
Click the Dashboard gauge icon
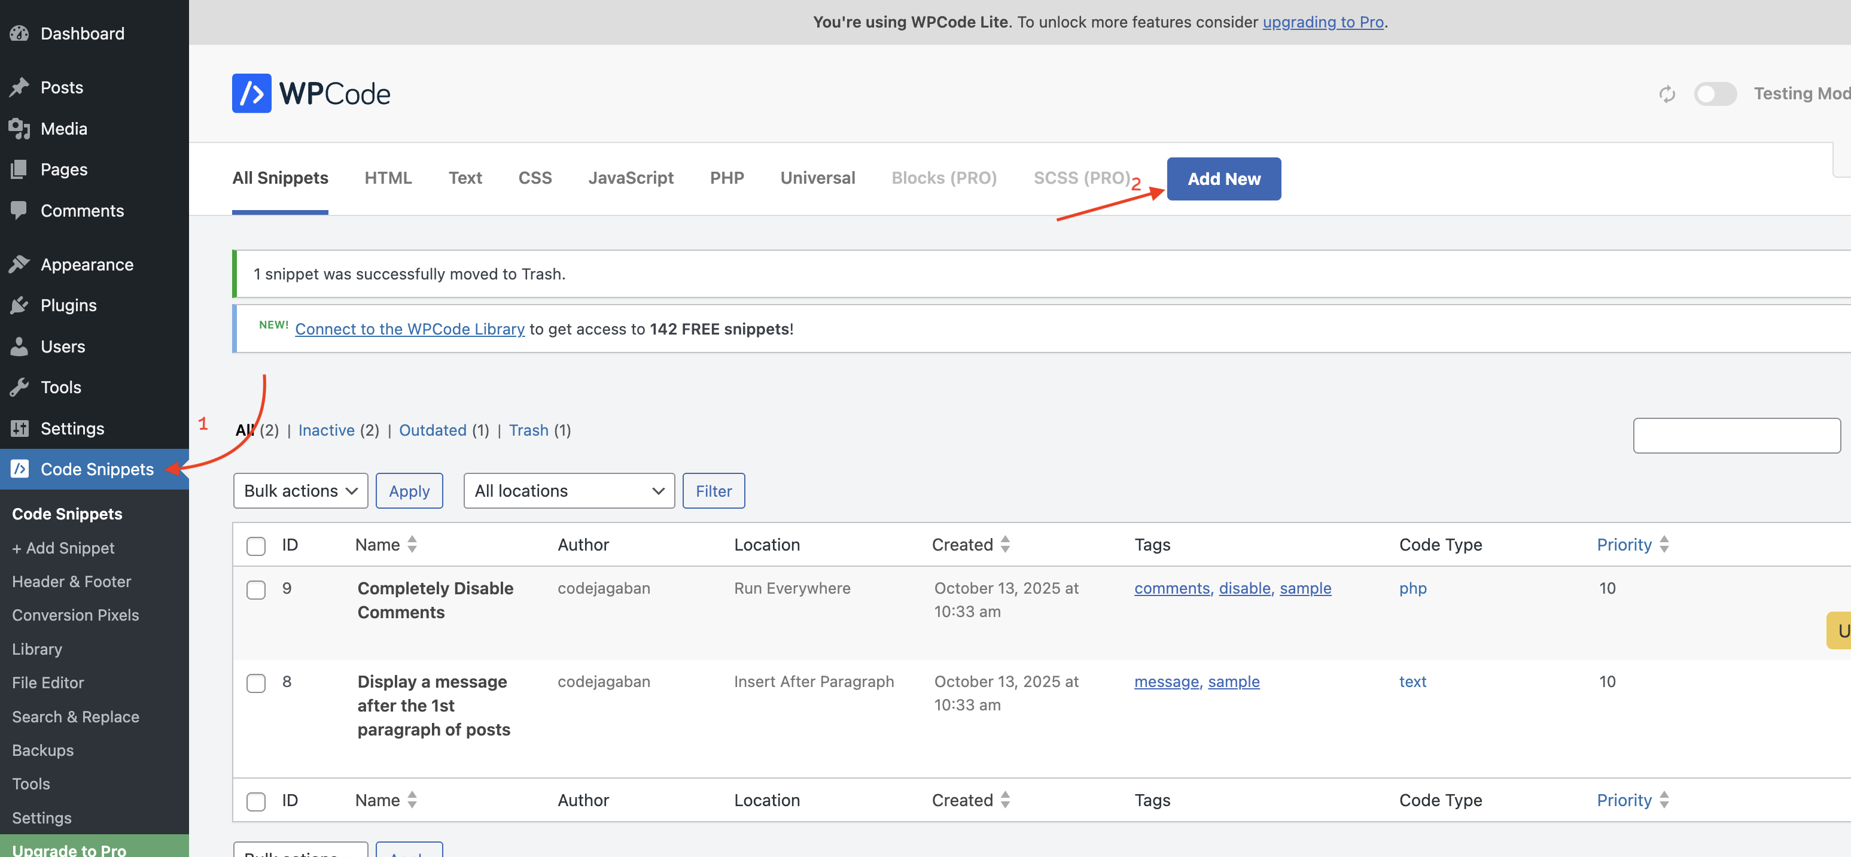click(x=19, y=33)
